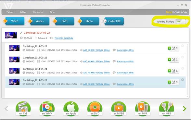Convert to MPEG format

[x=119, y=109]
